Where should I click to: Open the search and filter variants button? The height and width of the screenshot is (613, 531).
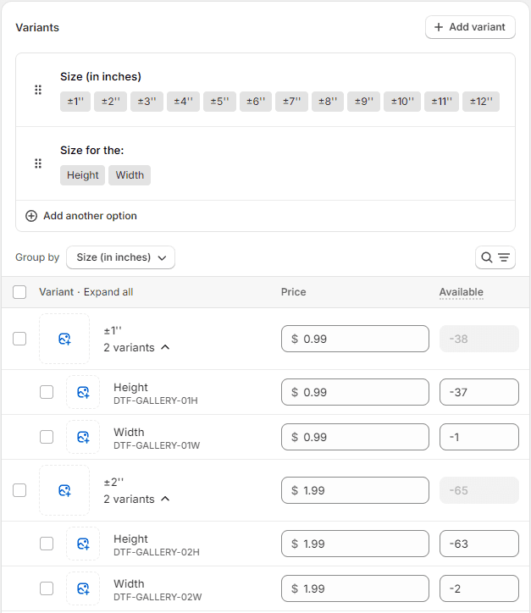click(495, 257)
